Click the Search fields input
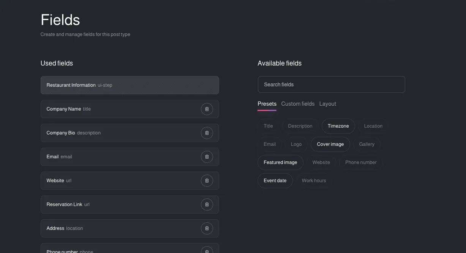Screen dimensions: 466x253 click(x=331, y=84)
